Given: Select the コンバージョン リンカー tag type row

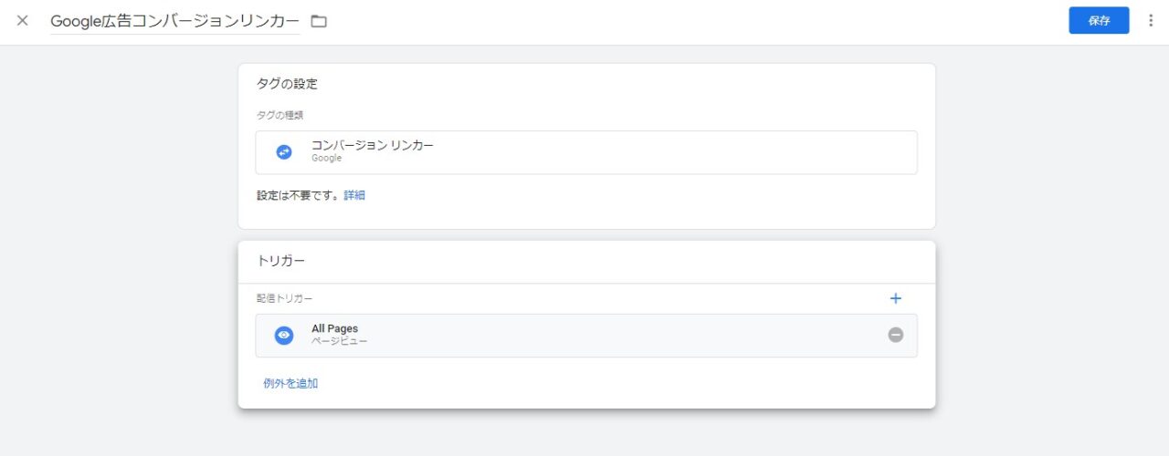Looking at the screenshot, I should [586, 152].
